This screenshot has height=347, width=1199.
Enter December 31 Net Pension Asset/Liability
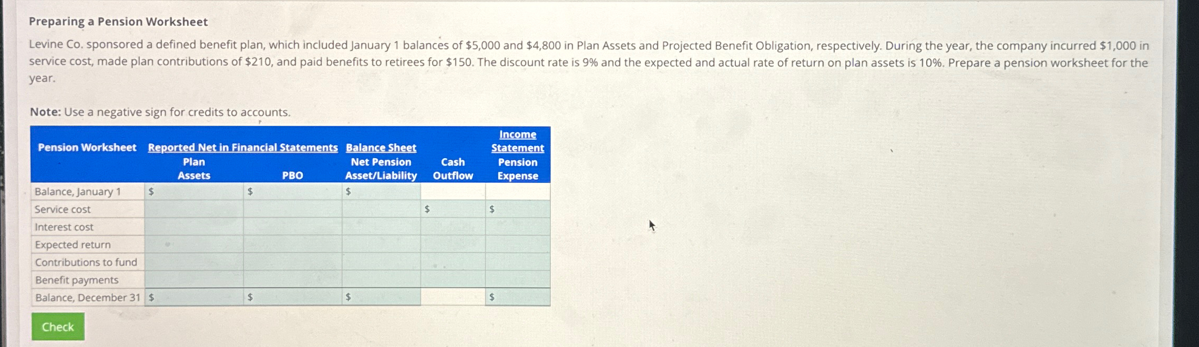[x=381, y=298]
